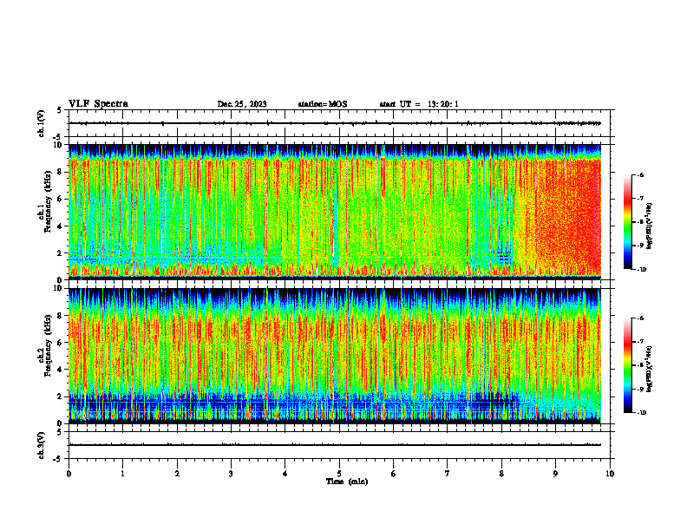This screenshot has height=531, width=687.
Task: Click the "-6" label on ch.2 colorbar
Action: pos(640,318)
